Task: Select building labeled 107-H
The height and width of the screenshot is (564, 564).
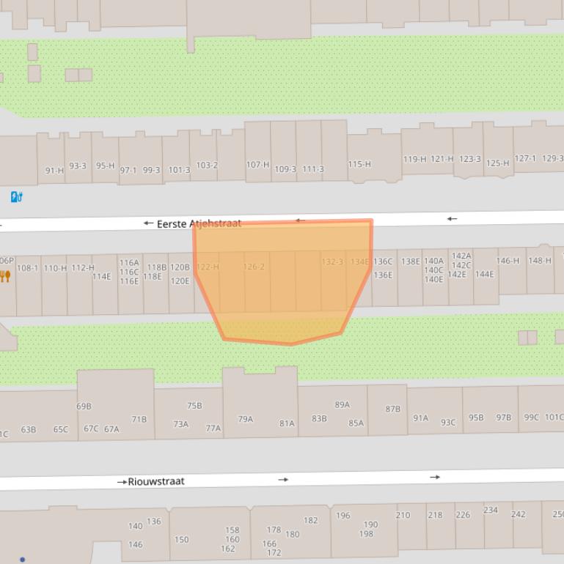Action: coord(257,165)
